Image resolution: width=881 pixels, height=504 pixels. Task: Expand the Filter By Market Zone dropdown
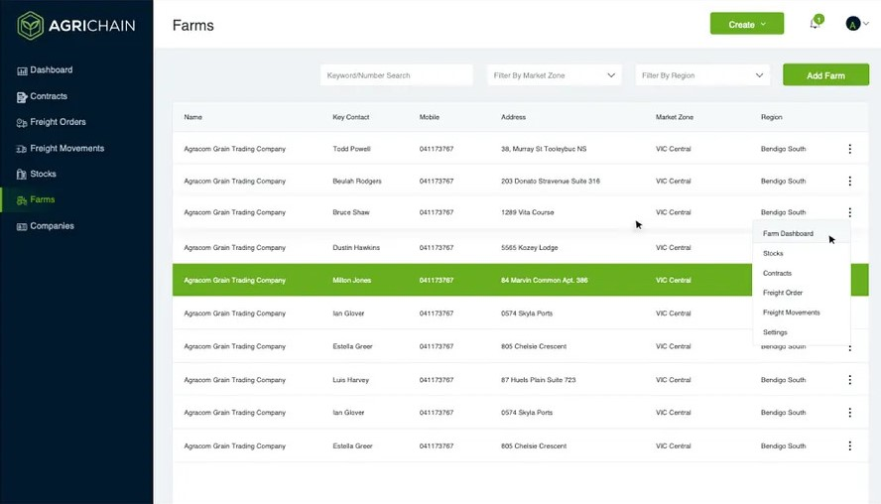[x=555, y=75]
